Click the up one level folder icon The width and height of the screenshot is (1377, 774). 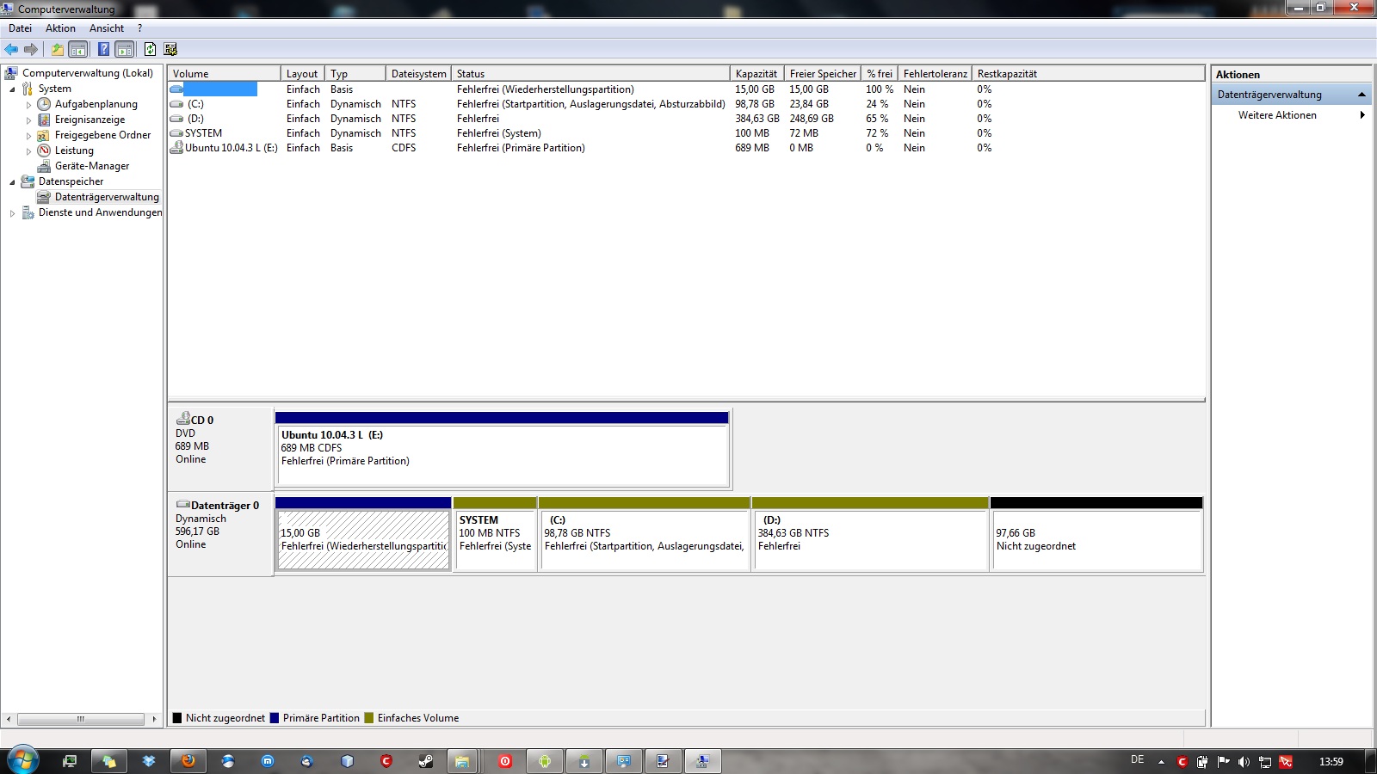[57, 50]
